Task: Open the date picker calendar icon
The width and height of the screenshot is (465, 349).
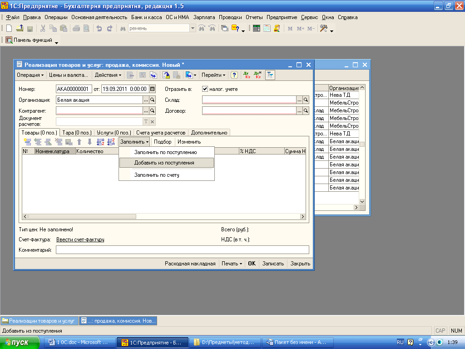Action: point(153,89)
